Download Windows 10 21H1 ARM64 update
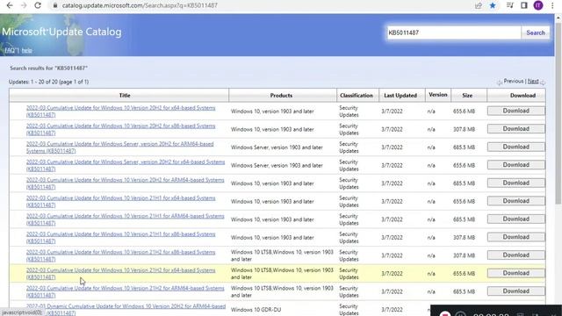Screen dimensions: 562x316 515,219
